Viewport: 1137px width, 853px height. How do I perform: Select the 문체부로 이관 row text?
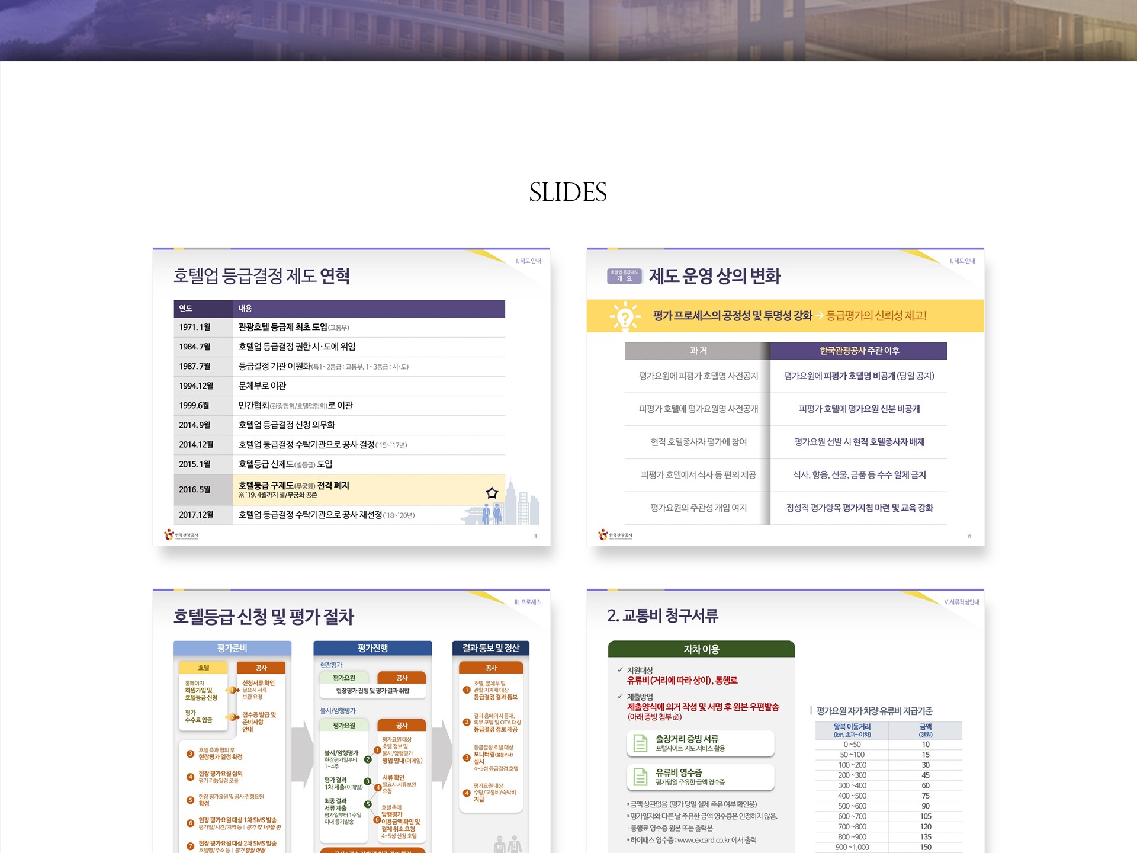pos(262,386)
